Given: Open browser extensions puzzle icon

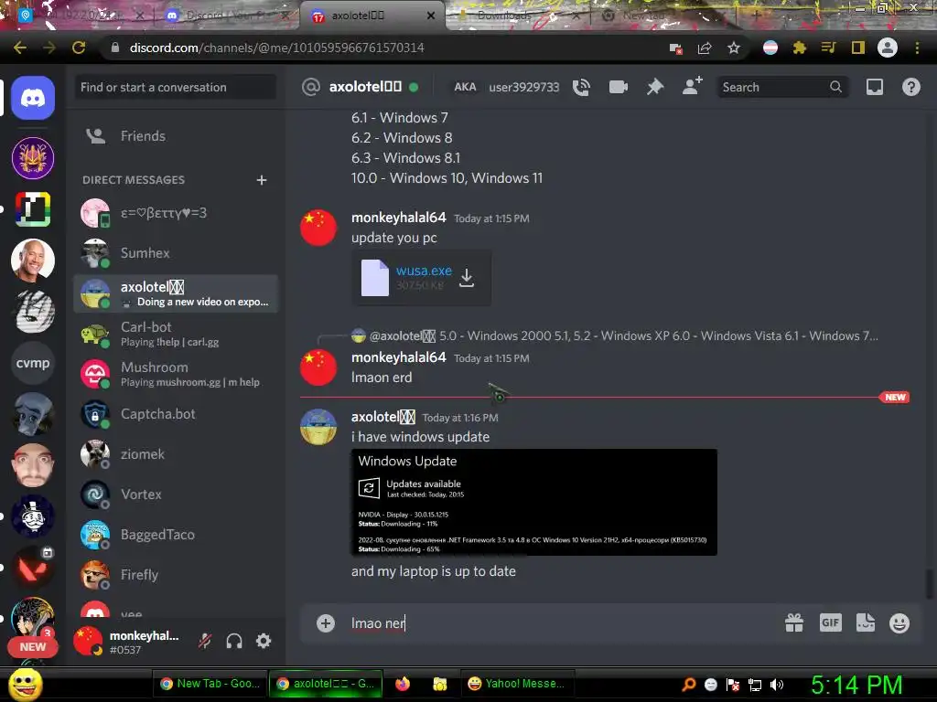Looking at the screenshot, I should [800, 48].
